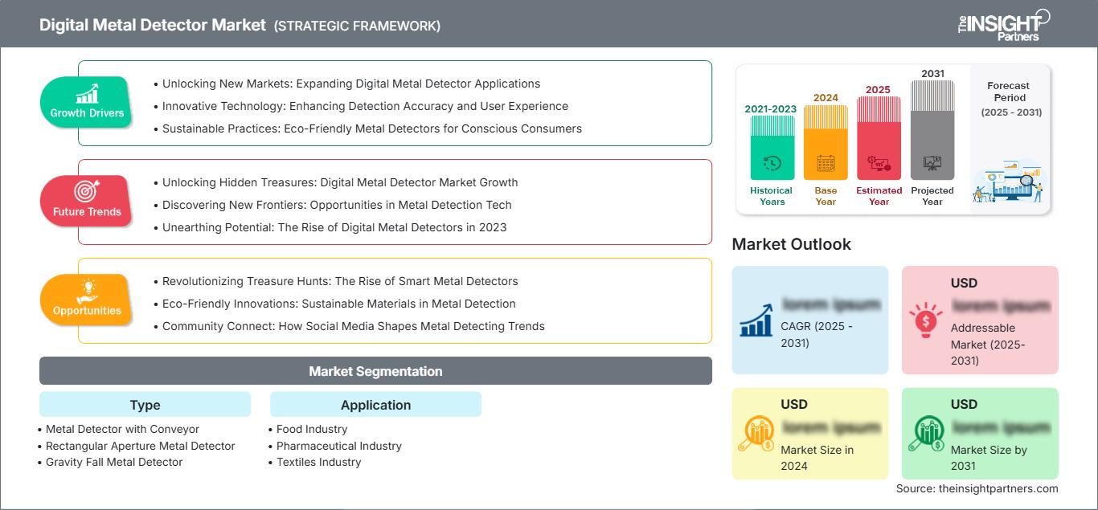
Task: Select the Future Trends label
Action: [x=87, y=212]
